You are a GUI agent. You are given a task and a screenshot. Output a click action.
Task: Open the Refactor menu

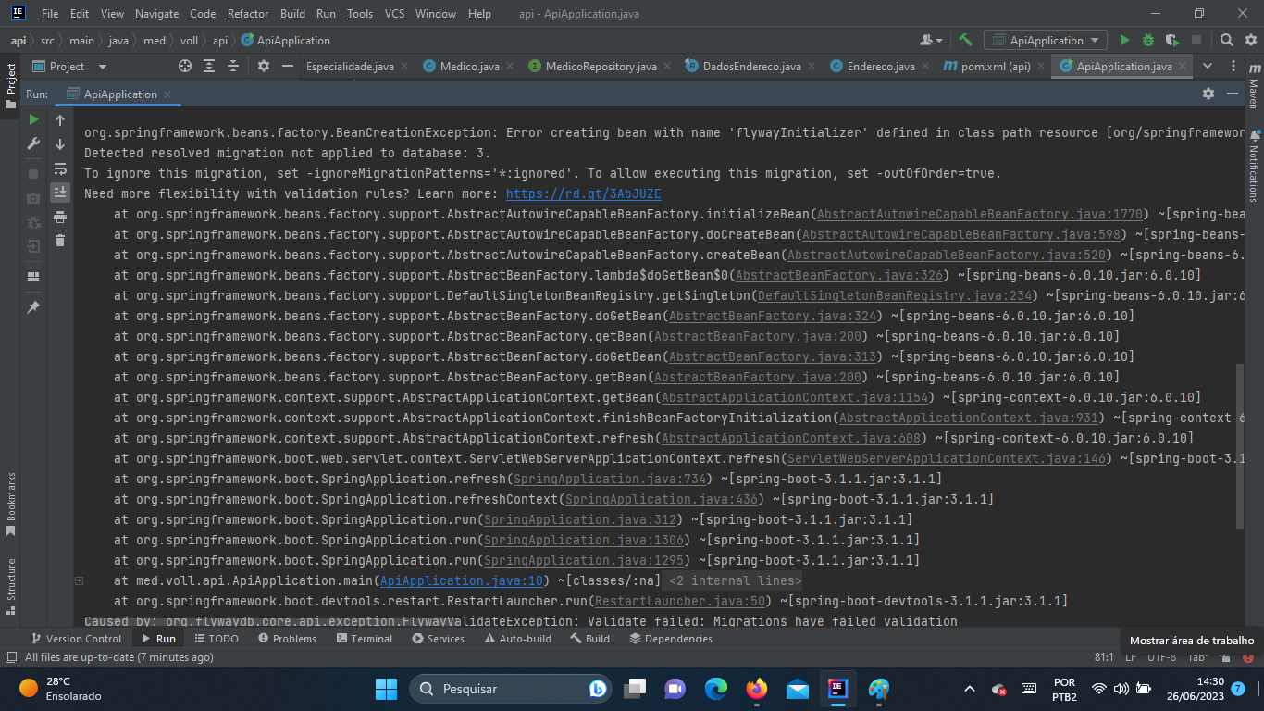247,14
